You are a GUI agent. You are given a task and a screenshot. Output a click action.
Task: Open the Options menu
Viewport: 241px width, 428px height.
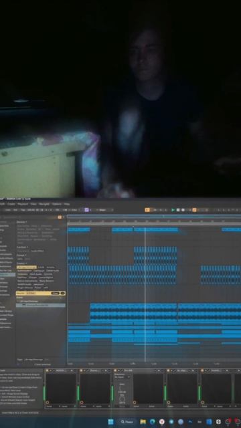[x=56, y=204]
